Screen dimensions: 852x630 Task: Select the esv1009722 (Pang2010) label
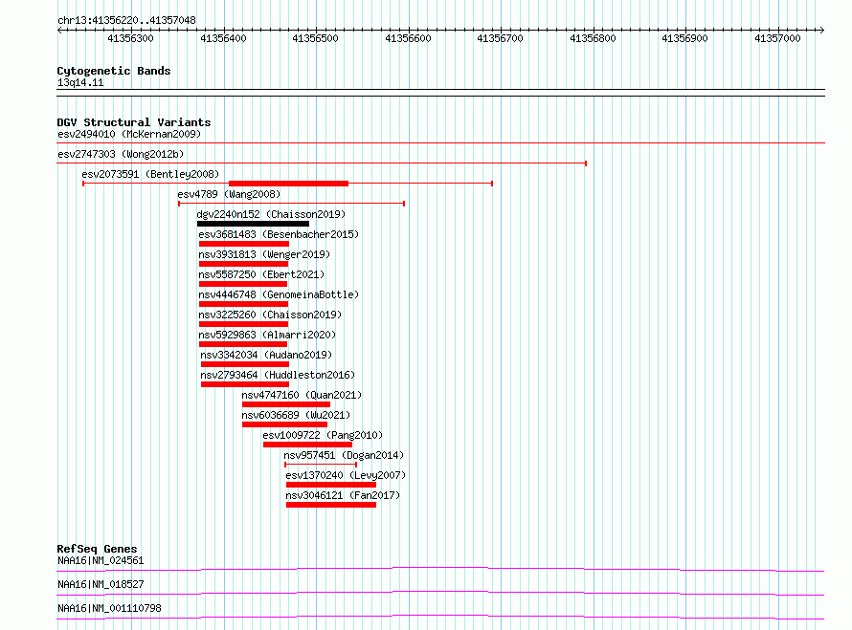(323, 435)
